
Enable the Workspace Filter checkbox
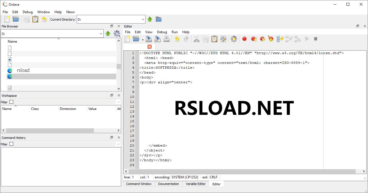(x=11, y=102)
